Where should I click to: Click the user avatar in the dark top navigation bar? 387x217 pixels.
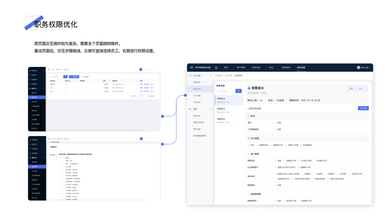(358, 68)
